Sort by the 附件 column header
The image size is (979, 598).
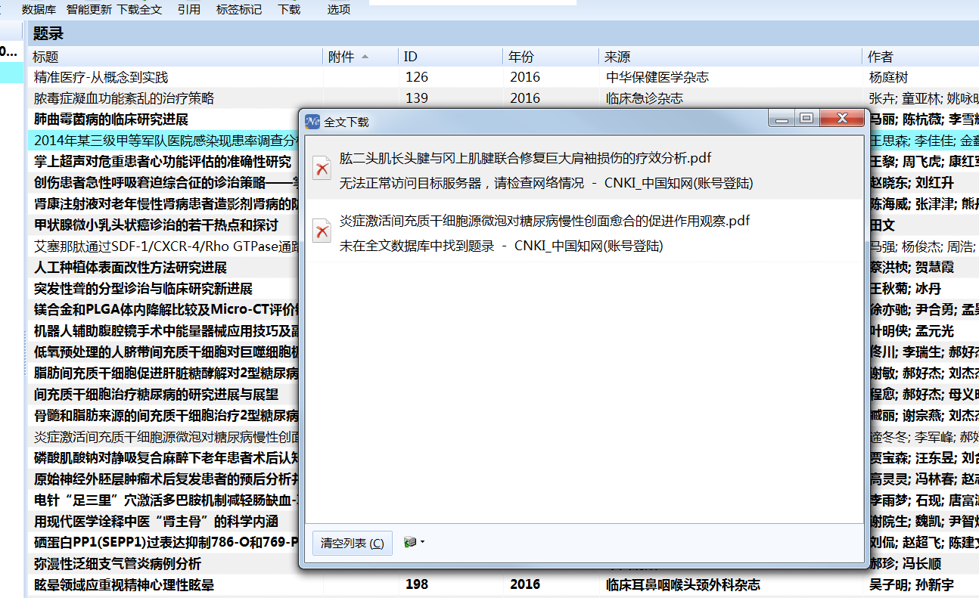361,57
